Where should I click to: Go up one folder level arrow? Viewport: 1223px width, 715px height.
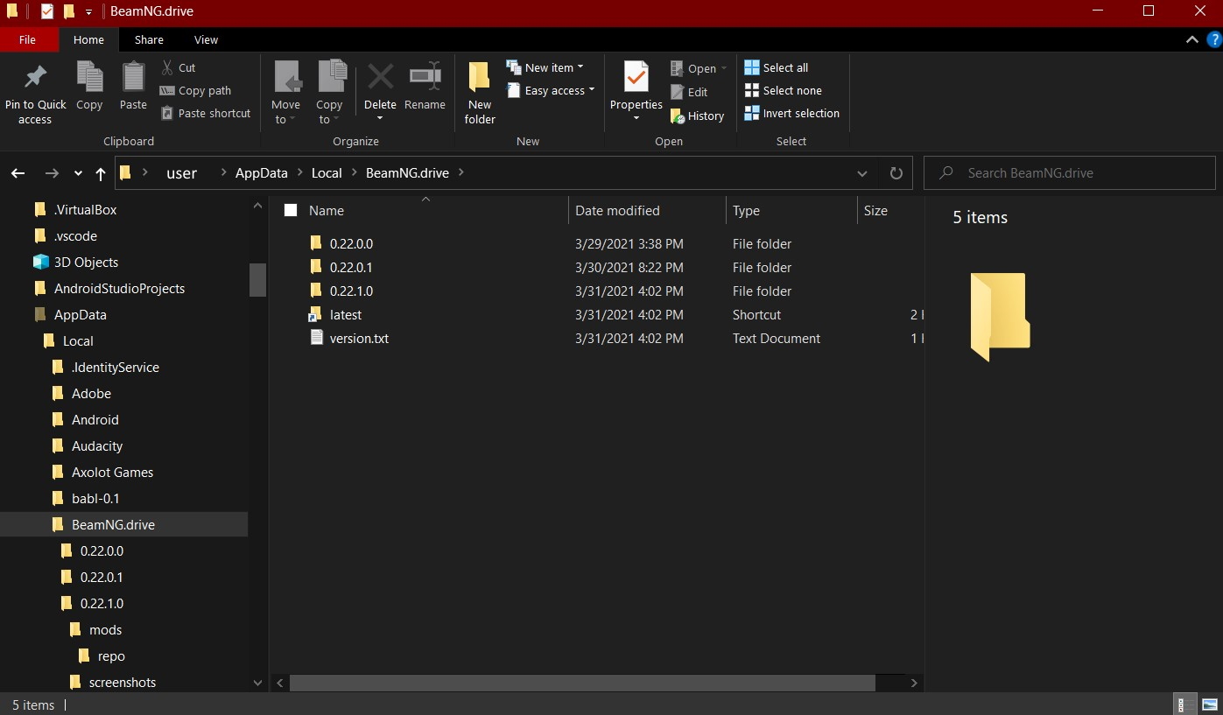click(x=101, y=173)
